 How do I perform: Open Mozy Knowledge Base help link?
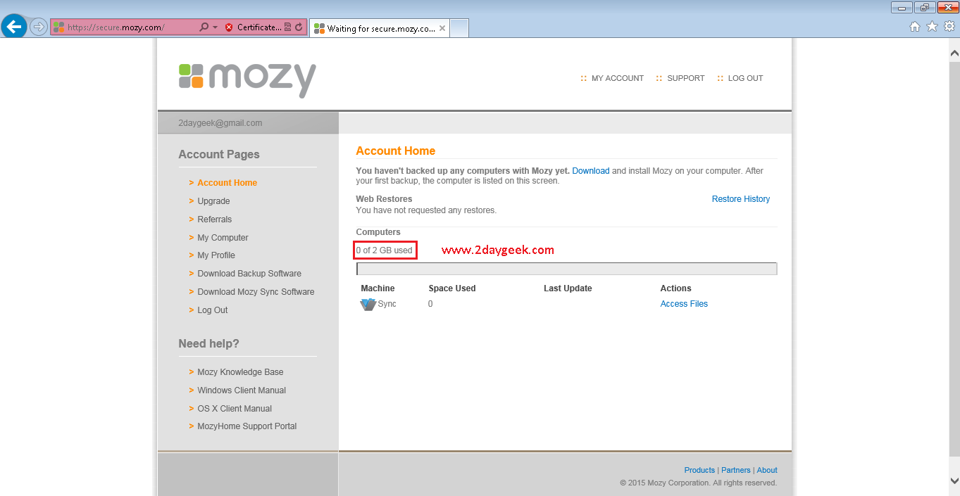tap(240, 372)
